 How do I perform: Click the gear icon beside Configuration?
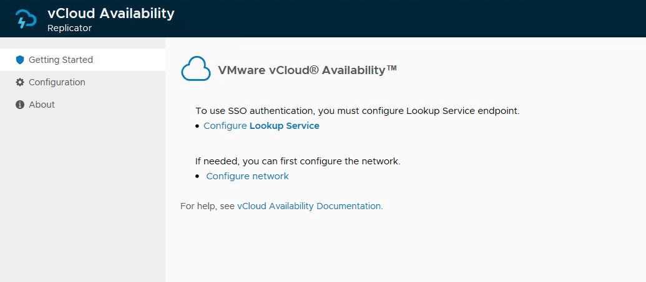click(20, 82)
